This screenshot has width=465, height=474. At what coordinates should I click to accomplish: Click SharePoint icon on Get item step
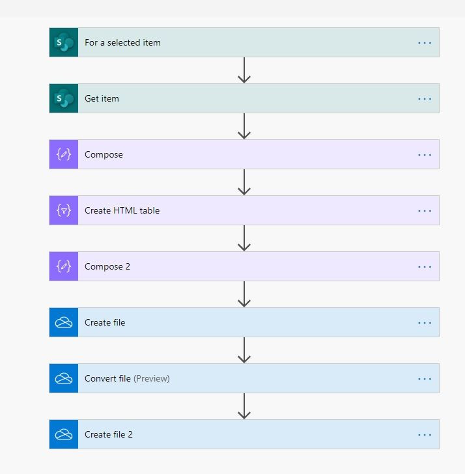[64, 98]
